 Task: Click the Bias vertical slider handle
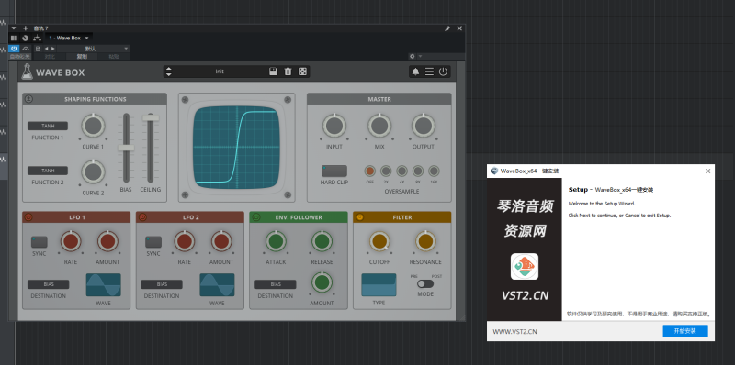click(126, 148)
